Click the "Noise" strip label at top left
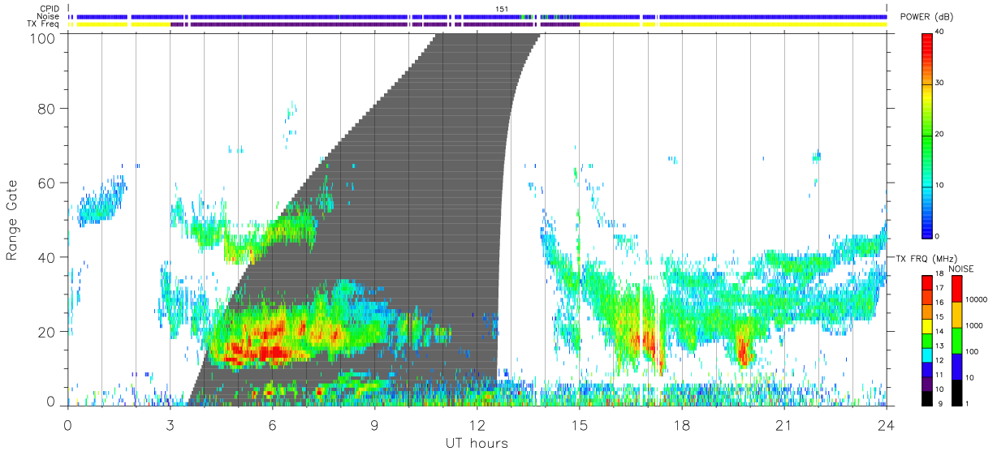The width and height of the screenshot is (997, 460). (x=48, y=16)
